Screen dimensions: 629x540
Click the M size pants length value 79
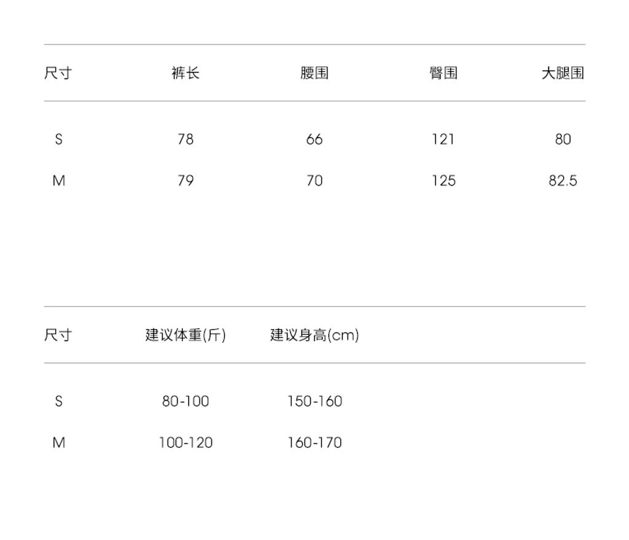coord(186,181)
